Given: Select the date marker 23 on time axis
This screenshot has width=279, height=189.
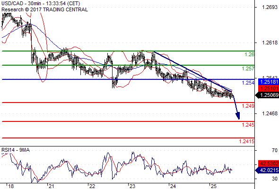Looking at the screenshot, I should pos(132,186).
